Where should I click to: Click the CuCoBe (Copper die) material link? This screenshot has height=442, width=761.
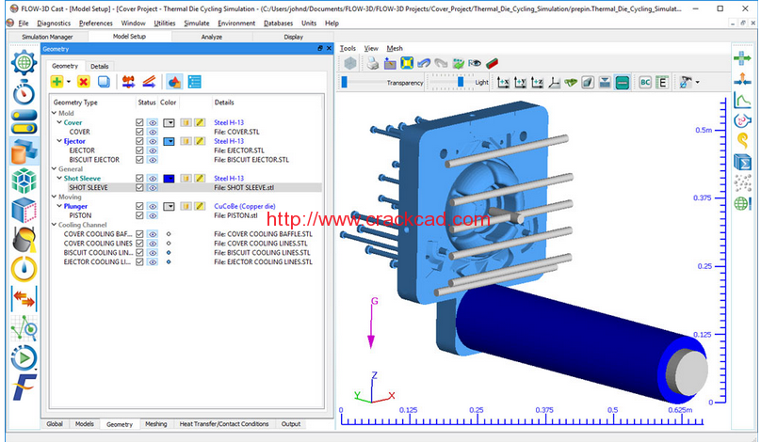245,206
